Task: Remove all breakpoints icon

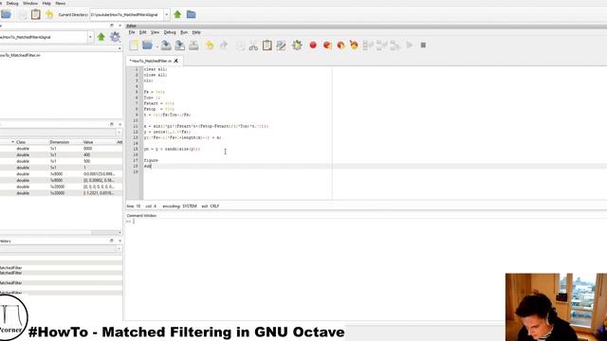Action: tap(354, 45)
